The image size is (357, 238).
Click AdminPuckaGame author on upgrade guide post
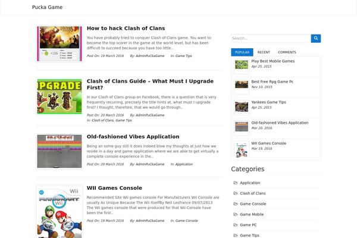point(150,115)
